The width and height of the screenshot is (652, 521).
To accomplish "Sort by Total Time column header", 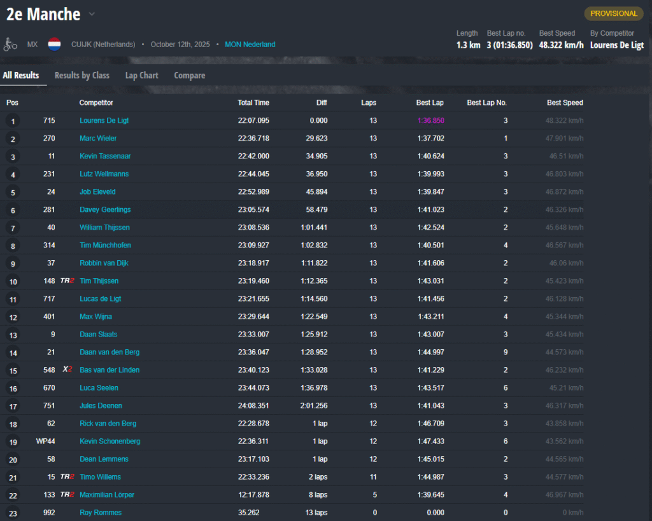I will [x=253, y=102].
